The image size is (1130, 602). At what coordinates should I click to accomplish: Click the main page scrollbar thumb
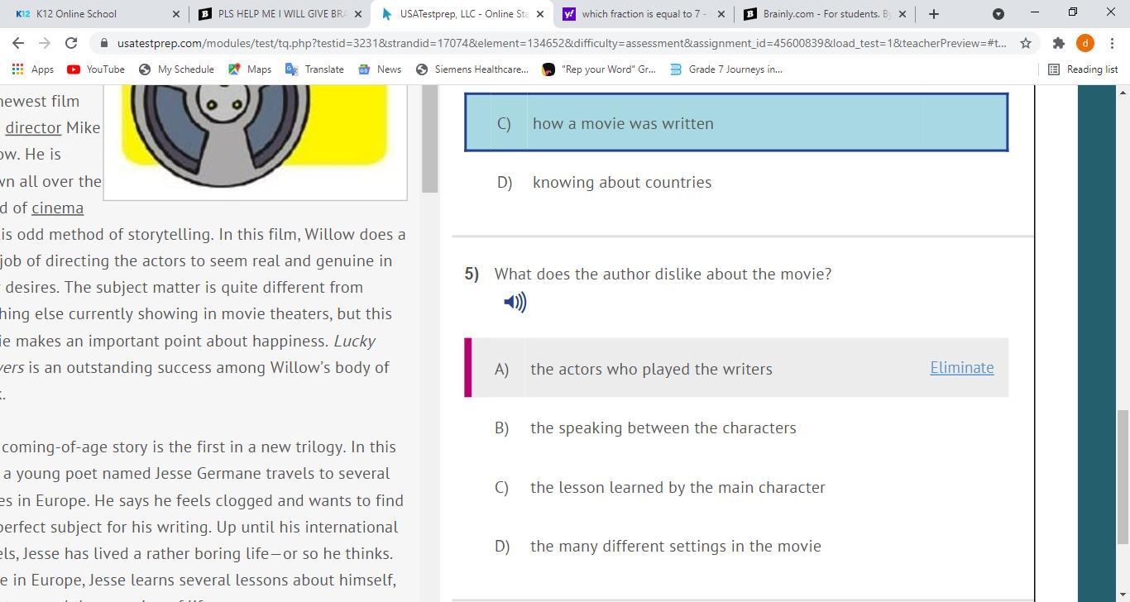click(1123, 477)
